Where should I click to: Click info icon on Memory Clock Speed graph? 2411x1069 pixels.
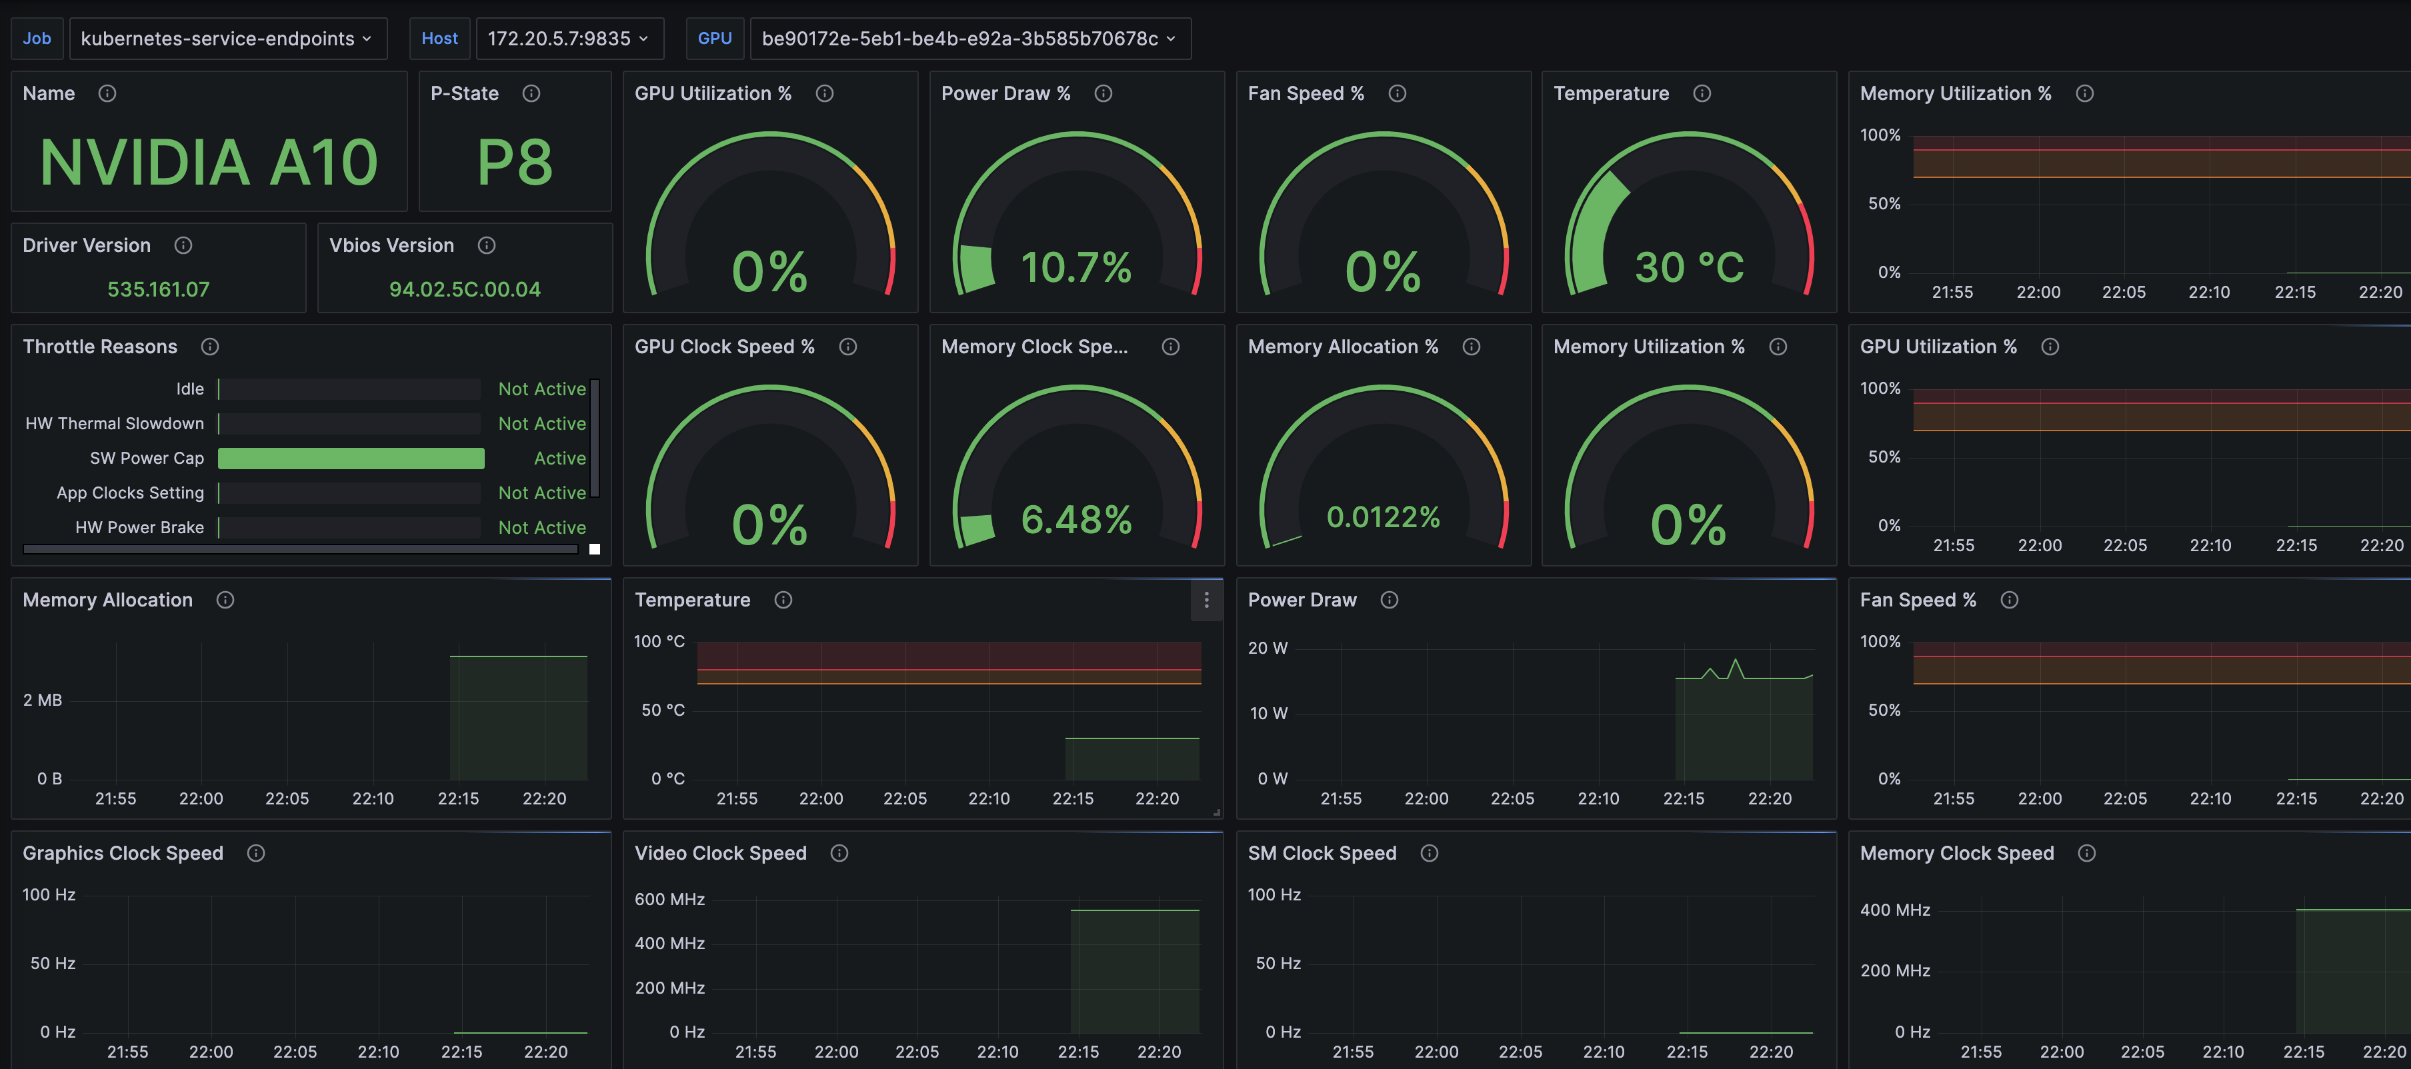2086,853
